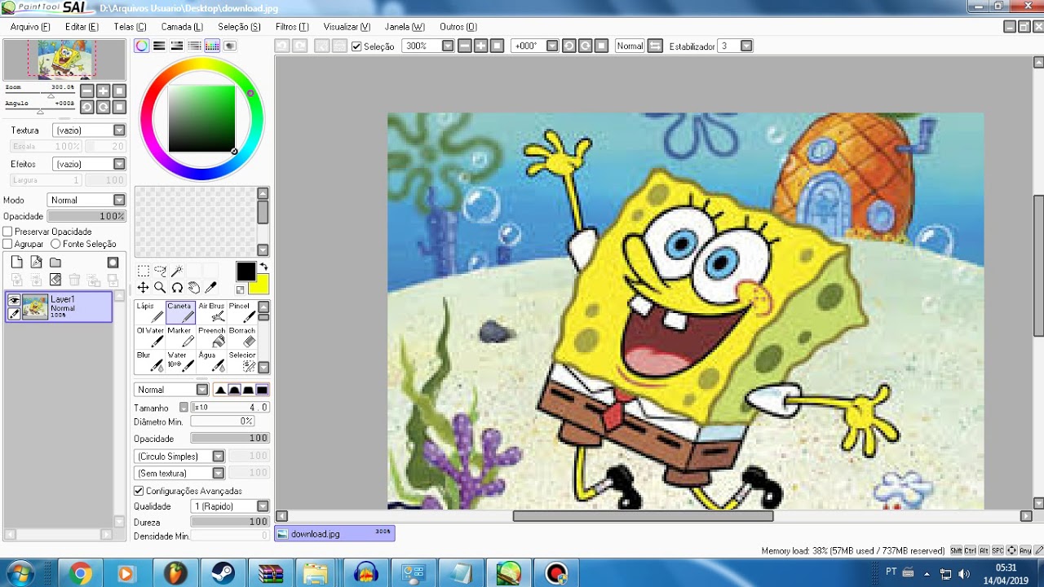Select the Lápis pencil tool
Screen dimensions: 1044x587
150,312
